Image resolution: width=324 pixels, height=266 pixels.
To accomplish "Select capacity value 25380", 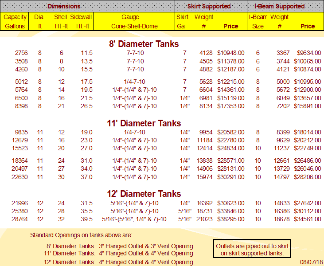I will pyautogui.click(x=20, y=211).
